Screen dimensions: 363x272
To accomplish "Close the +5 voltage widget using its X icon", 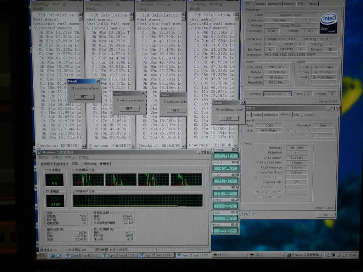I will point(238,175).
